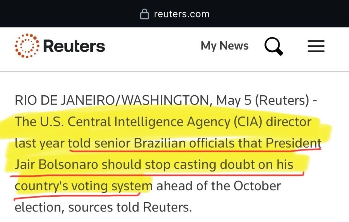
Task: Open the My News section
Action: click(225, 46)
